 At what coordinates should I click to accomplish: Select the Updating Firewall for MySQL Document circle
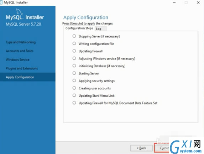[74, 103]
